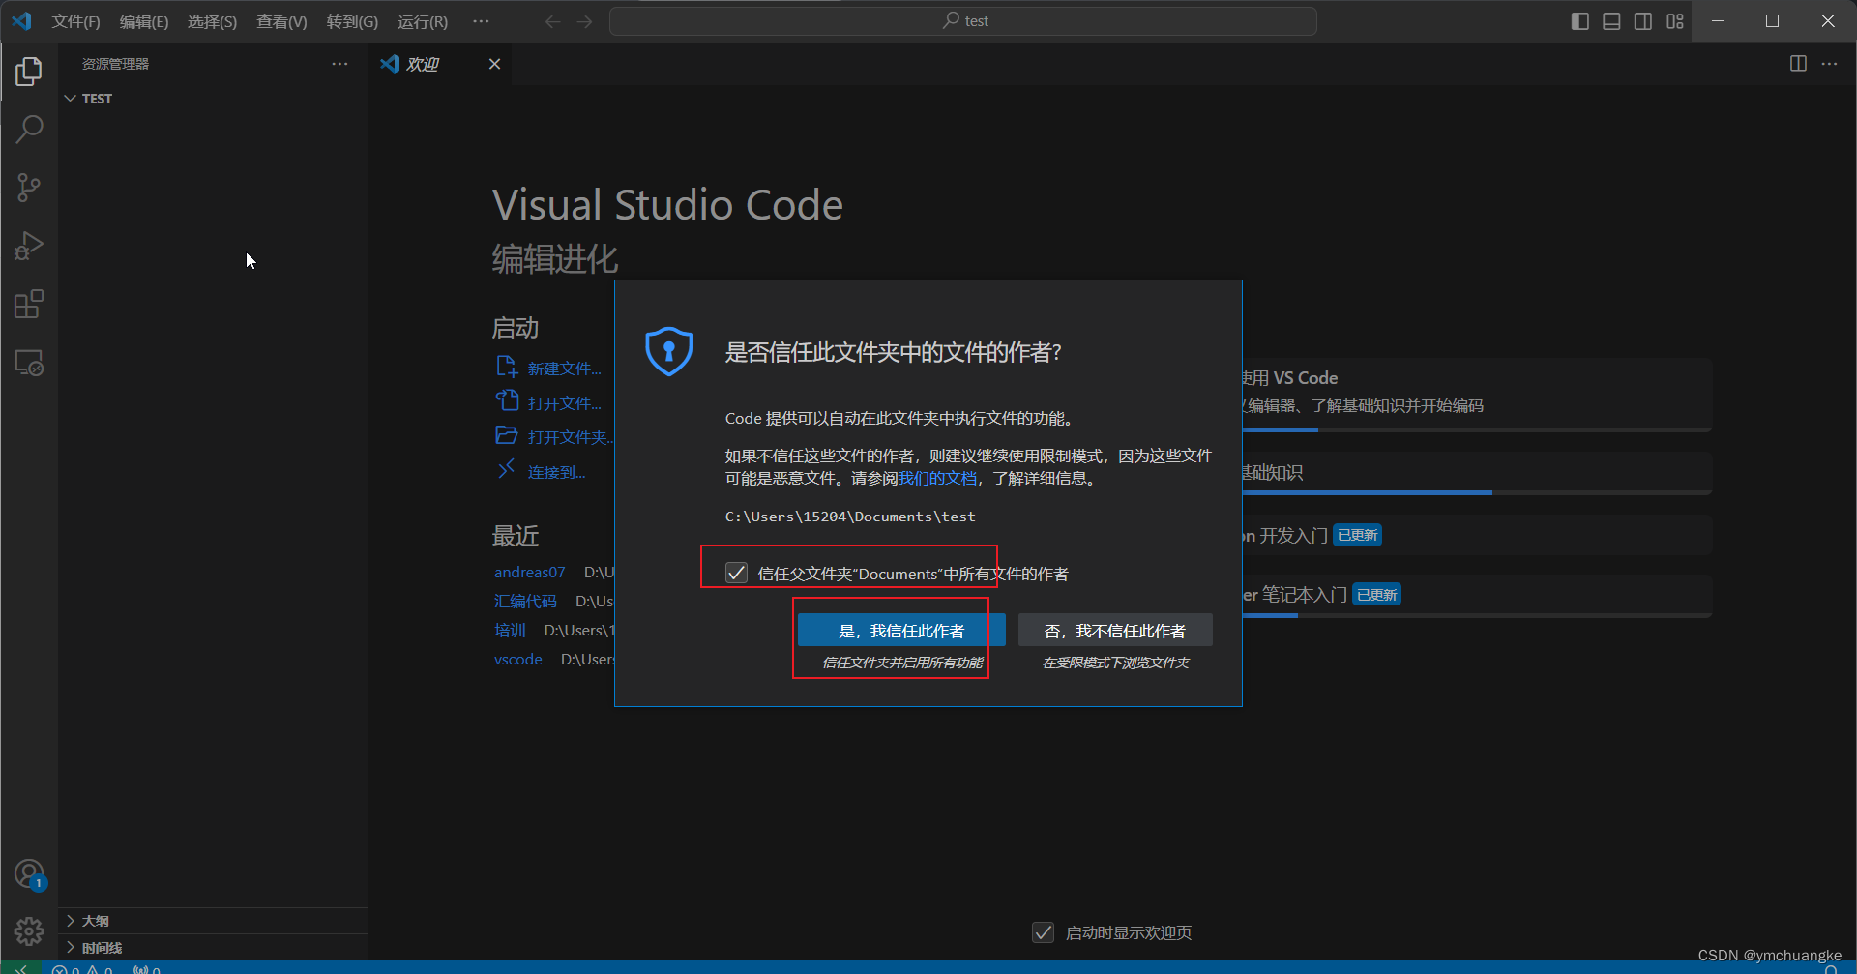This screenshot has width=1857, height=974.
Task: Click the remote window status bar icon
Action: (x=20, y=968)
